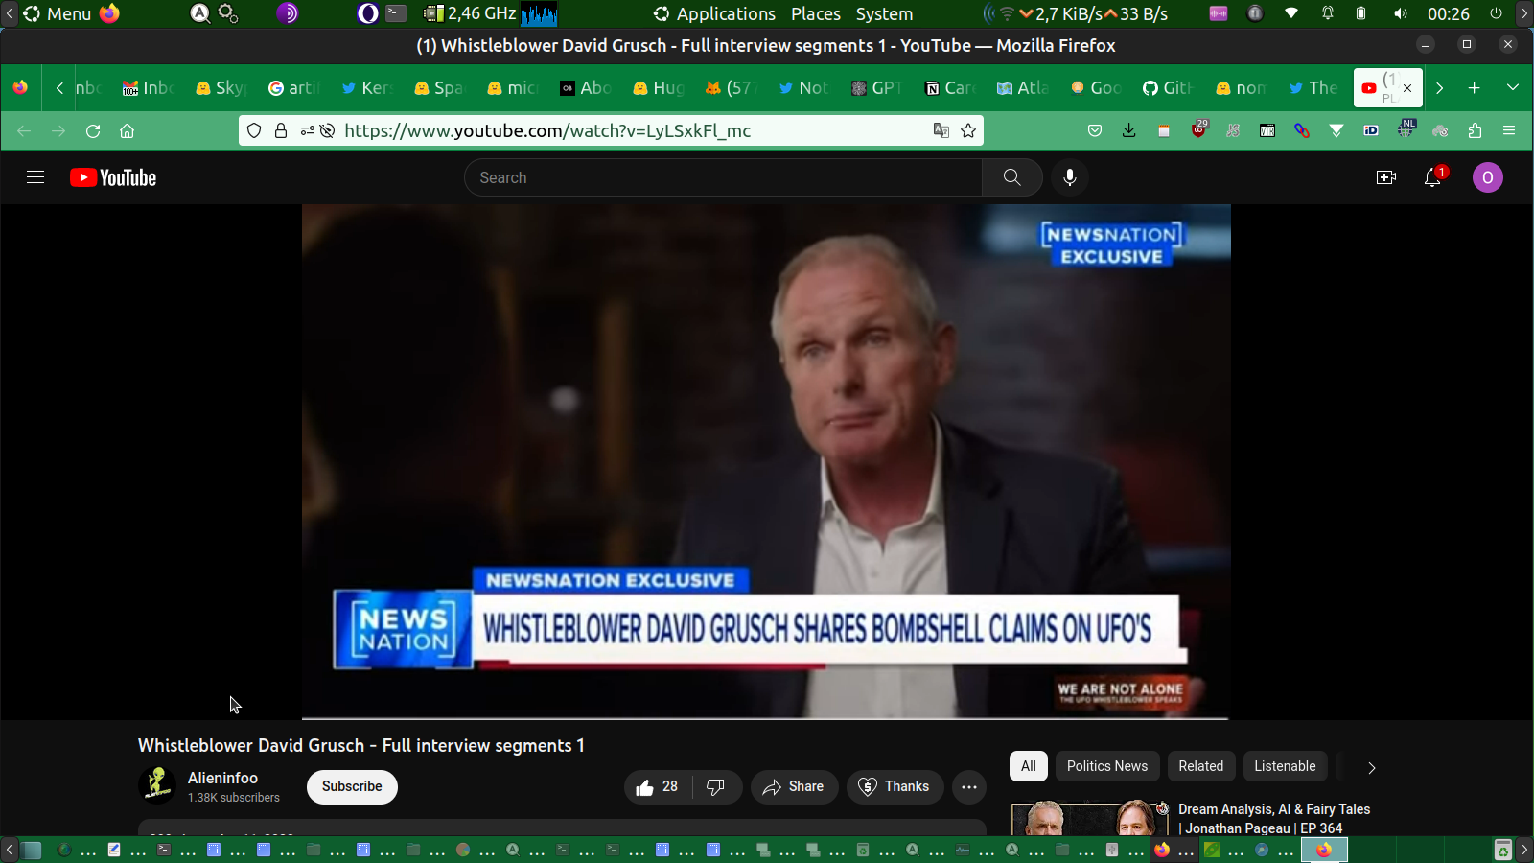Image resolution: width=1534 pixels, height=863 pixels.
Task: Save page to Pocket
Action: pos(1095,131)
